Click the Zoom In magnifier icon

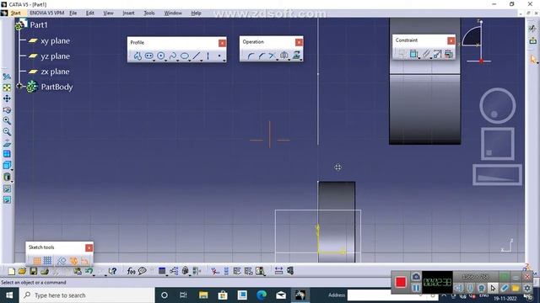tap(7, 120)
